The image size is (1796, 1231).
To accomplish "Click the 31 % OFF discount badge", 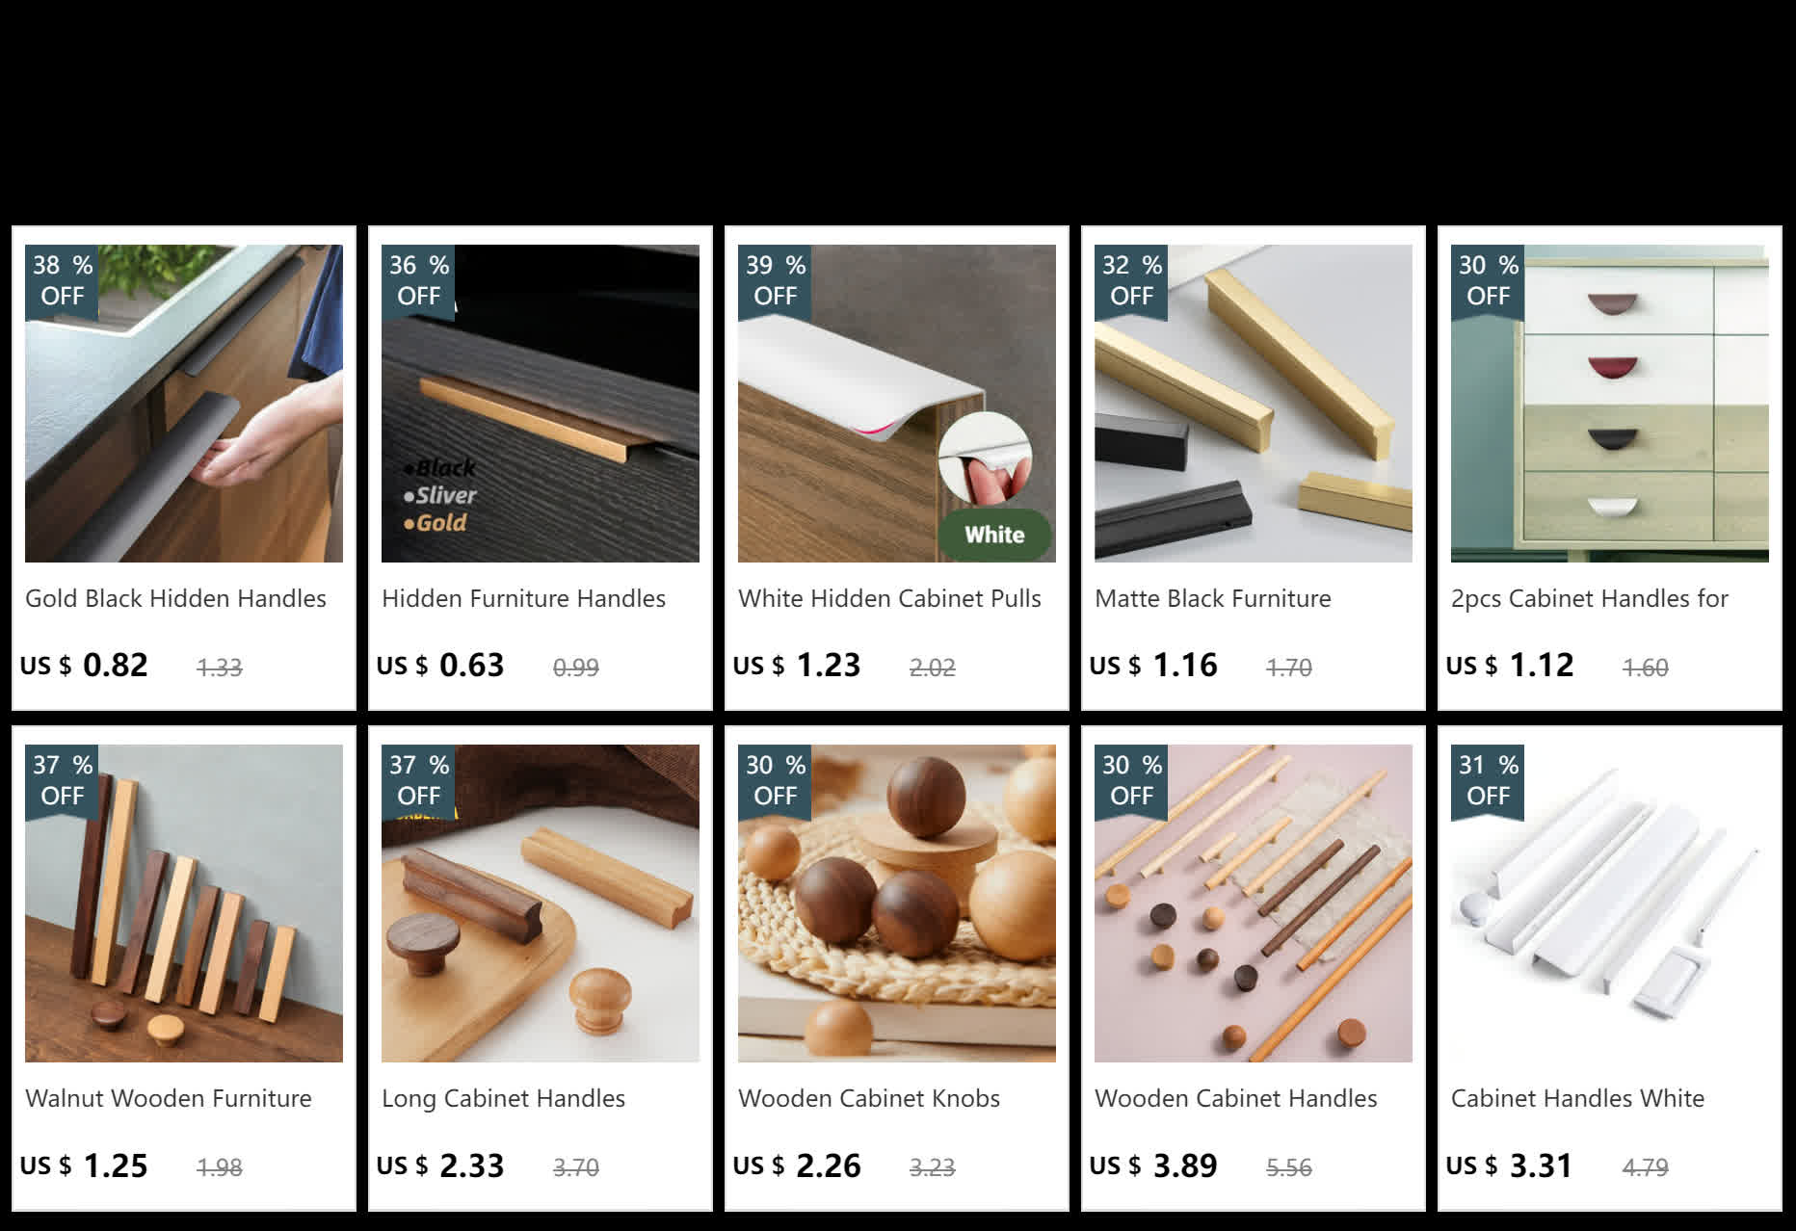I will point(1488,781).
